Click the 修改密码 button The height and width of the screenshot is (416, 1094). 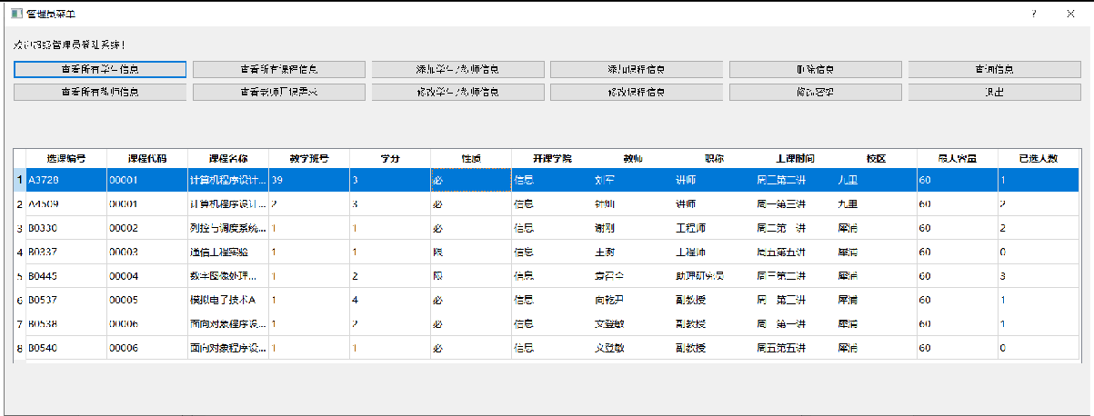coord(816,92)
